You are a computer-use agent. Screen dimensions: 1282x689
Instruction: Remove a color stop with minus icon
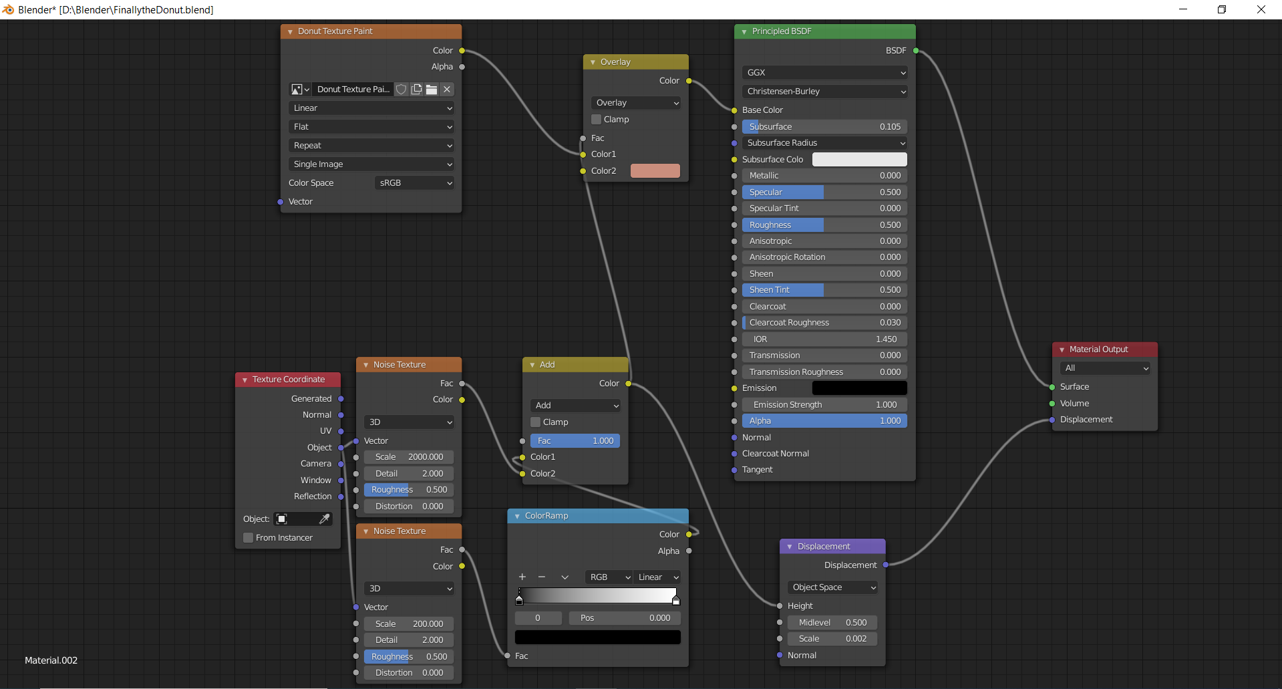pos(542,577)
